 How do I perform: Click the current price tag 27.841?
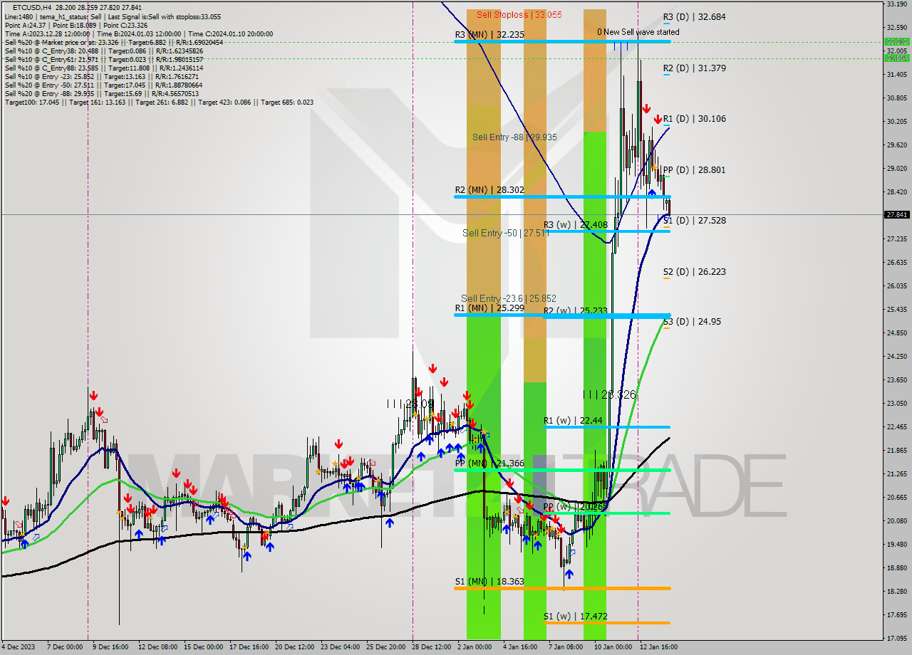(896, 214)
